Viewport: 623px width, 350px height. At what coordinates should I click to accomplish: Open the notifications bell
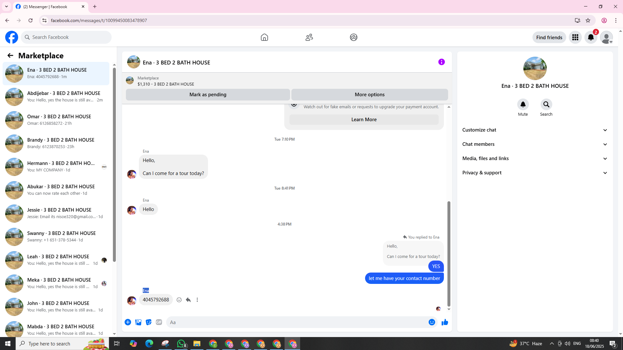pos(591,37)
